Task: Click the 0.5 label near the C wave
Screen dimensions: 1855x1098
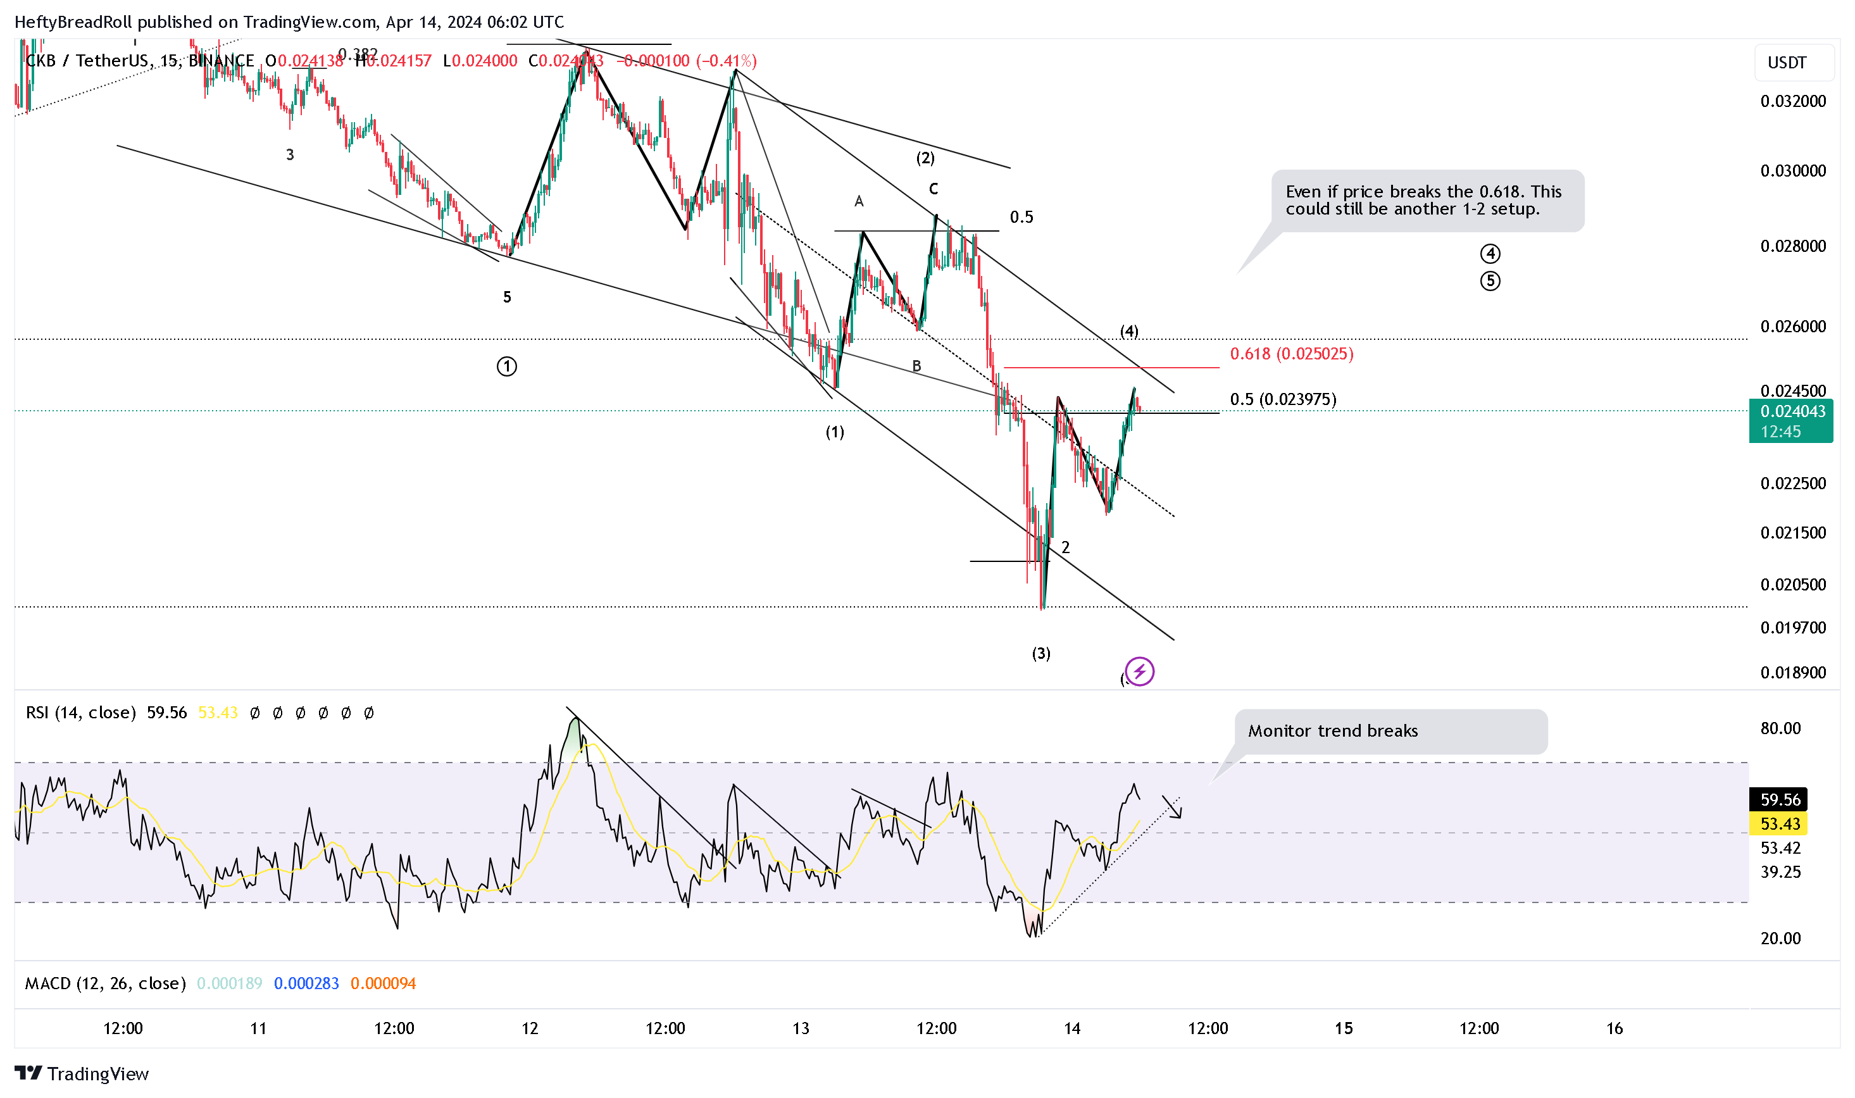Action: pyautogui.click(x=1022, y=217)
